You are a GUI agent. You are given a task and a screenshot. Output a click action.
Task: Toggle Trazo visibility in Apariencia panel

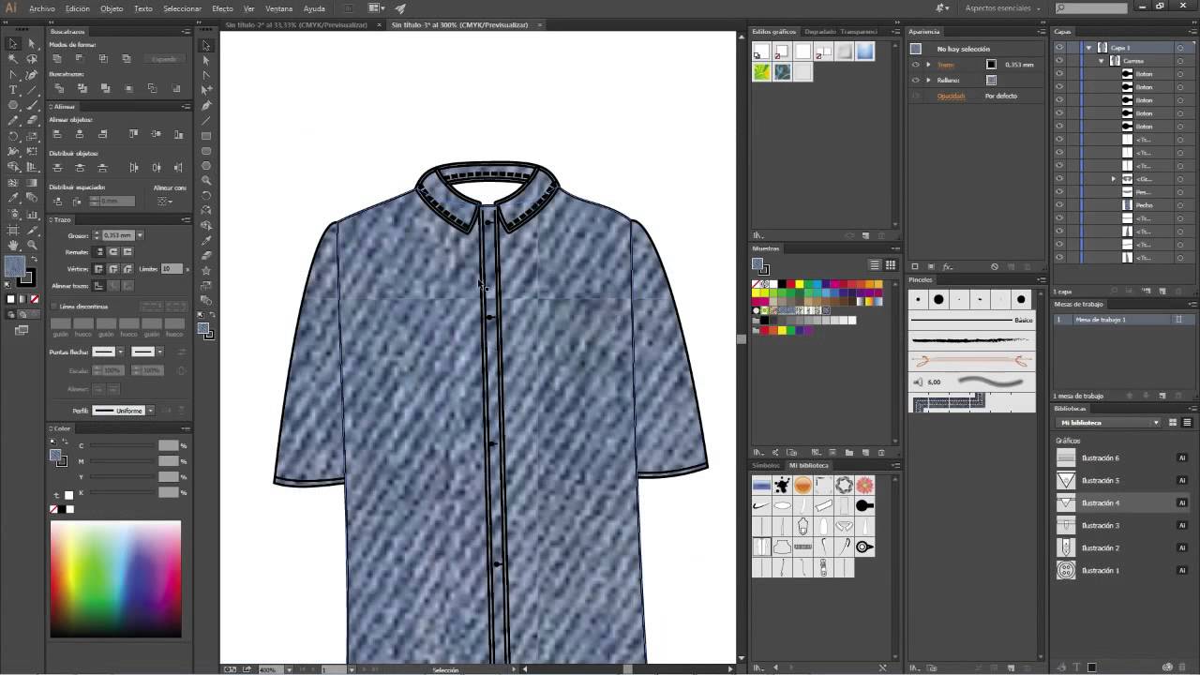point(916,65)
